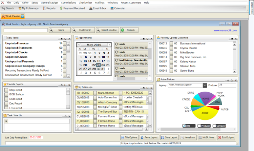The width and height of the screenshot is (254, 151).
Task: Open NASA News
Action: pos(207,137)
